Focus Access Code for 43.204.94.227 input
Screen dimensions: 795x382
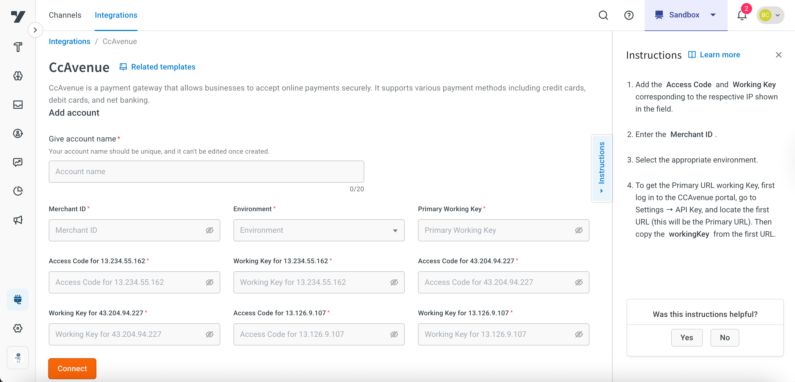pos(503,282)
